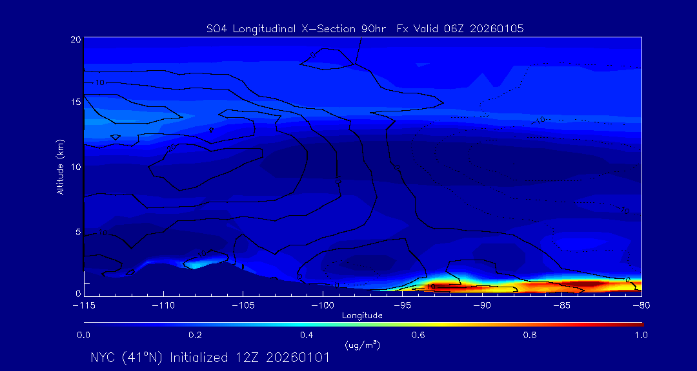697x371 pixels.
Task: Click the colorbar label "0.2"
Action: 195,335
